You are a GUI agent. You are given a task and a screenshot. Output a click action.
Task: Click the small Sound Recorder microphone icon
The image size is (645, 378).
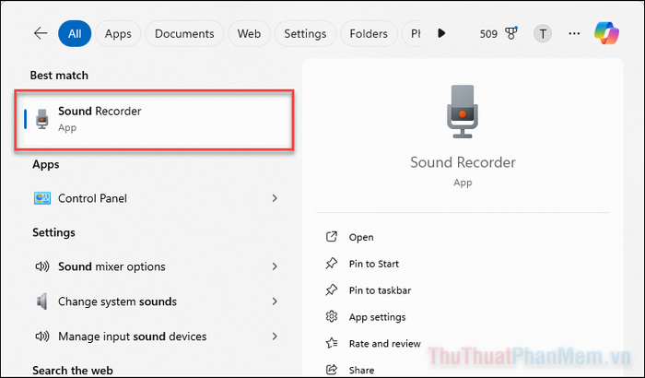pos(42,119)
